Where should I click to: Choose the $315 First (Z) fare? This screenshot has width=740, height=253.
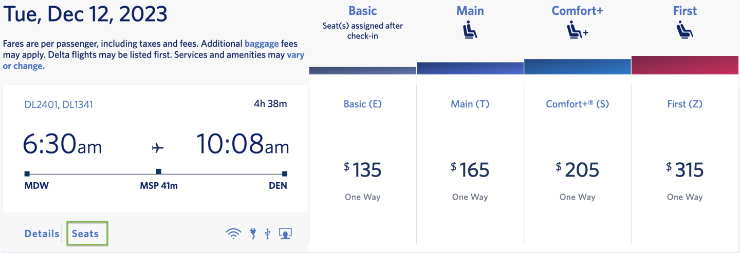click(684, 170)
